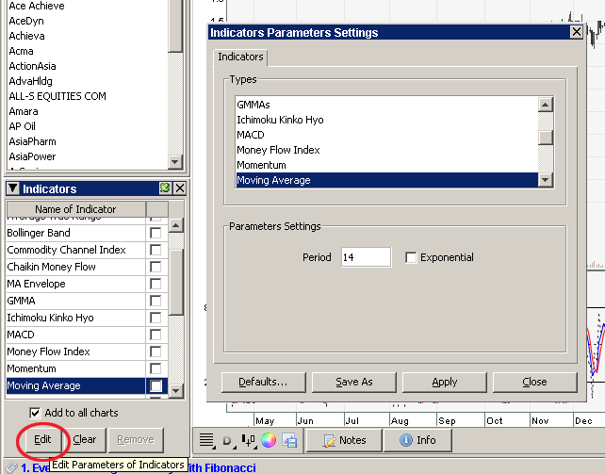The height and width of the screenshot is (474, 605).
Task: Click the color wheel icon in chart toolbar
Action: [269, 440]
